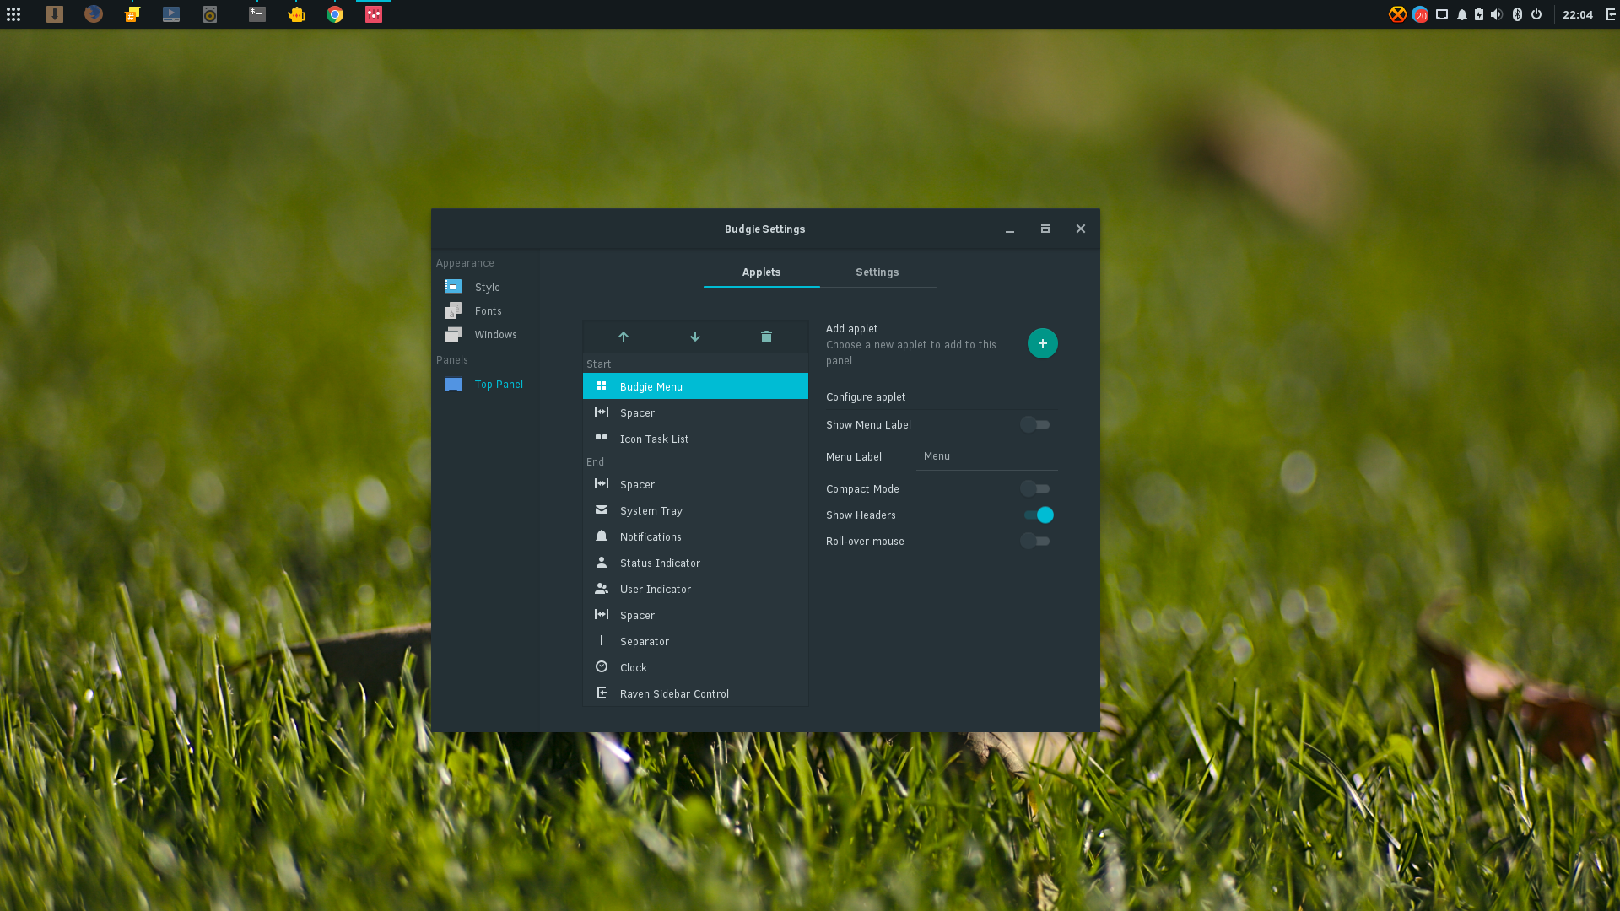
Task: Click the 22:04 clock applet
Action: (1578, 14)
